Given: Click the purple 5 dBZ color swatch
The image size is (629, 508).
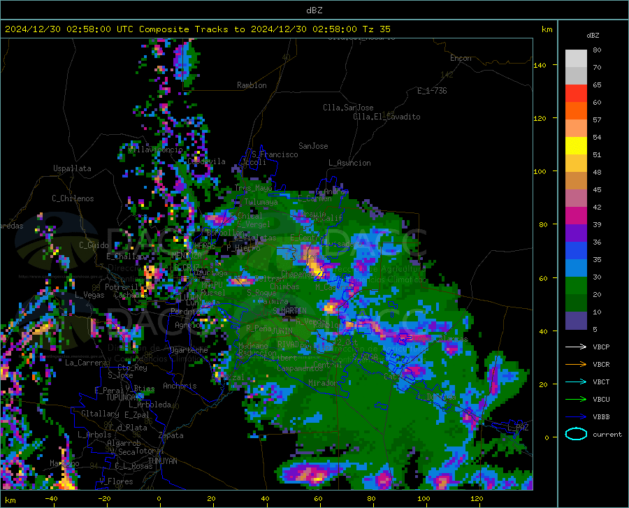Looking at the screenshot, I should coord(576,321).
